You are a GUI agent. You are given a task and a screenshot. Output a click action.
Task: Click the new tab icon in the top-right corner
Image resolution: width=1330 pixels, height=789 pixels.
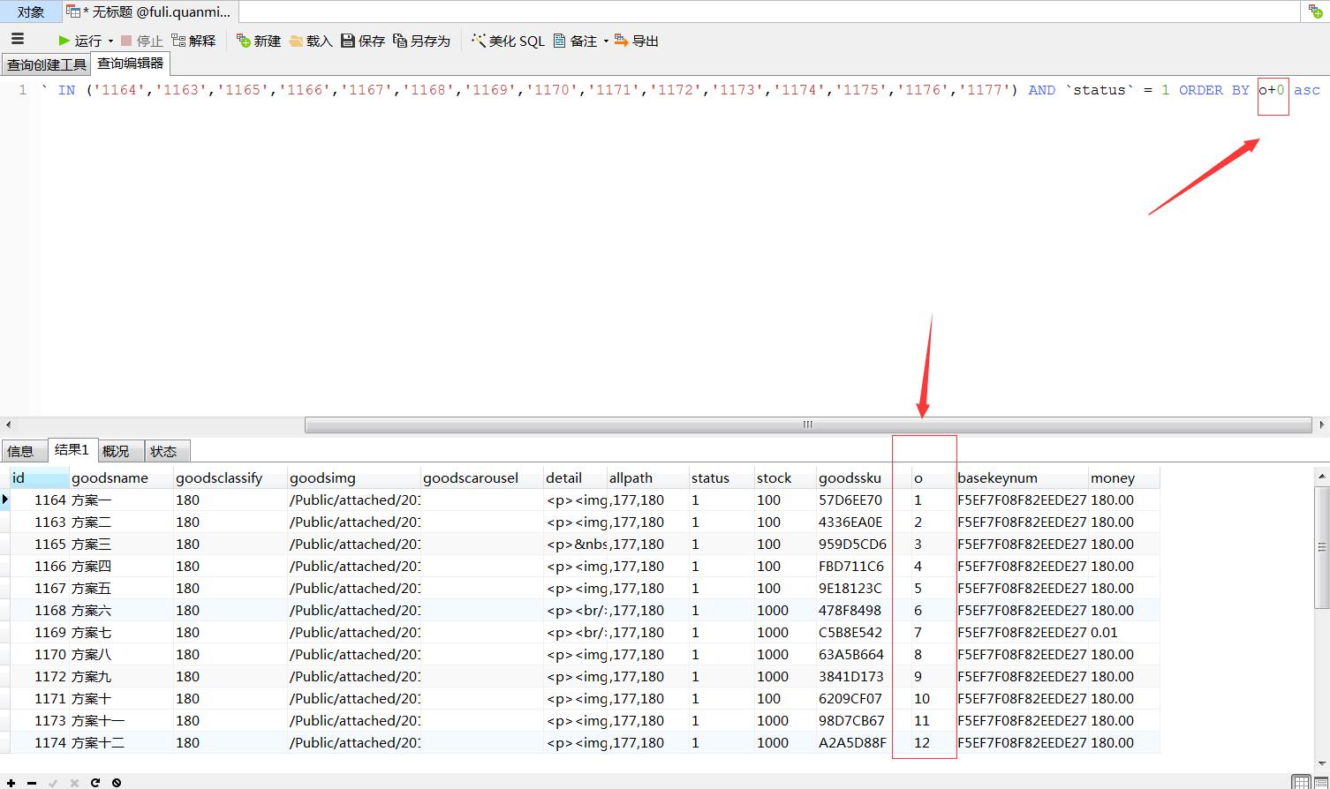point(1315,11)
